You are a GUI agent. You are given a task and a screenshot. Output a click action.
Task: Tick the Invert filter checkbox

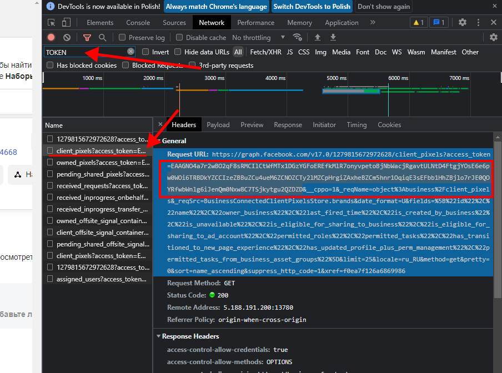pos(145,52)
